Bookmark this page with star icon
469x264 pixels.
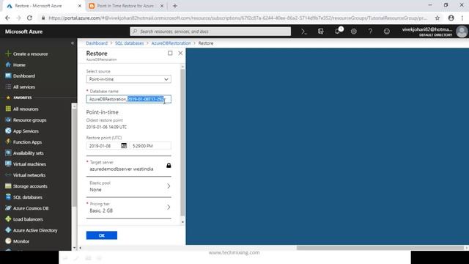(437, 18)
